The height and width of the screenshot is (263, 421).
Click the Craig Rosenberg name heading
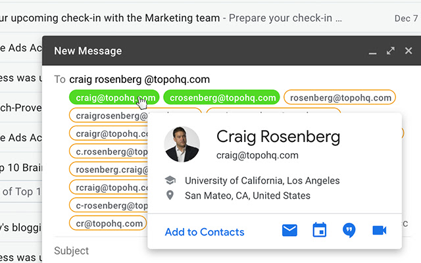278,136
